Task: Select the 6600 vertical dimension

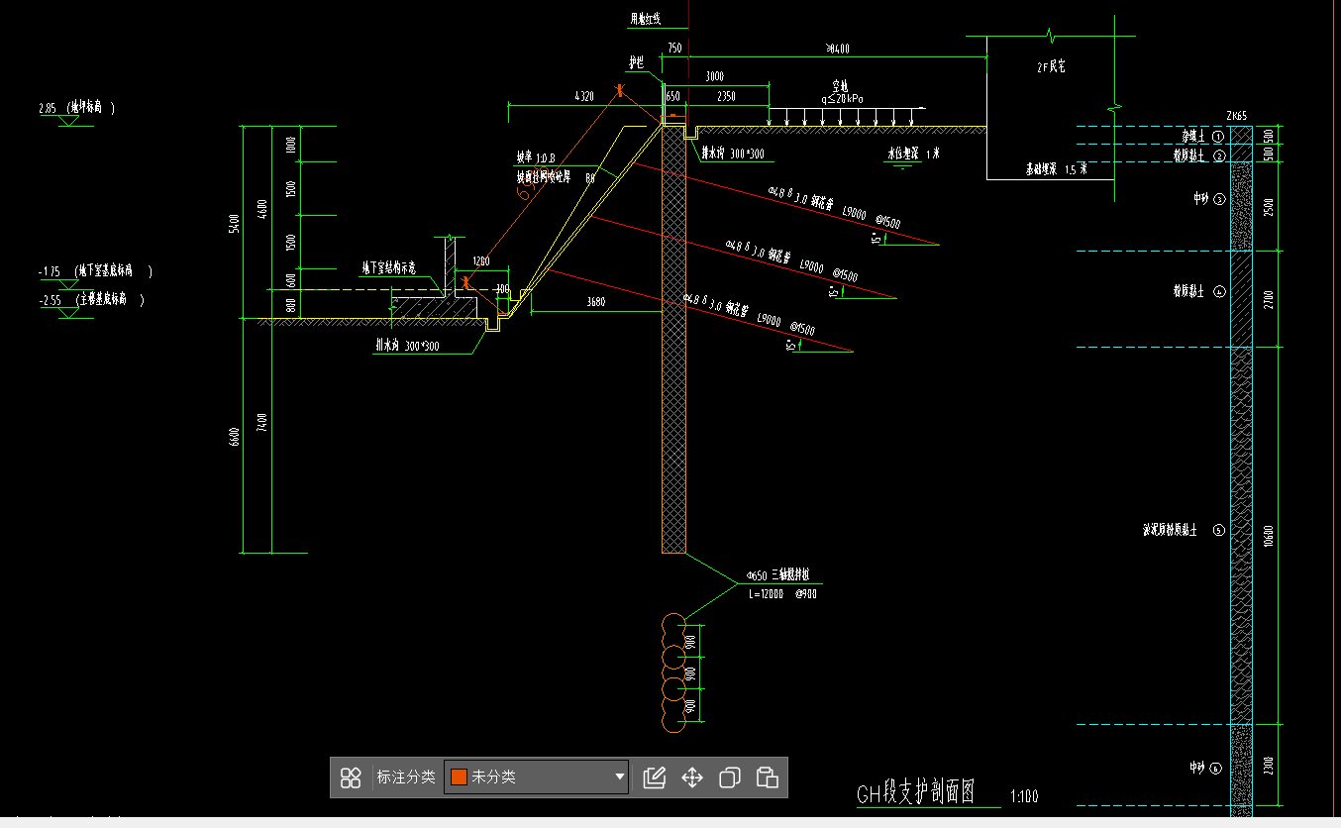Action: pos(235,437)
